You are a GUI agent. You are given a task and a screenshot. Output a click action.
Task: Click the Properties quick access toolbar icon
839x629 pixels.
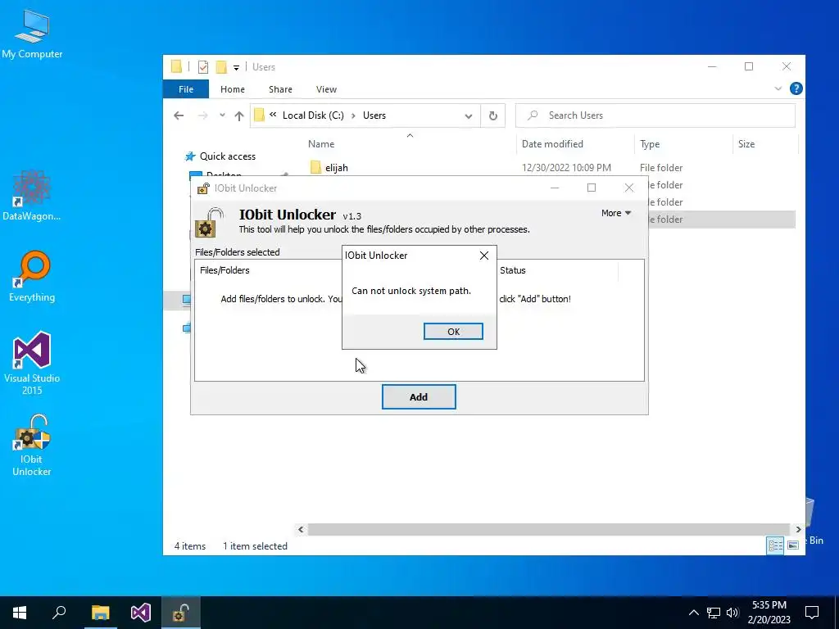click(203, 67)
